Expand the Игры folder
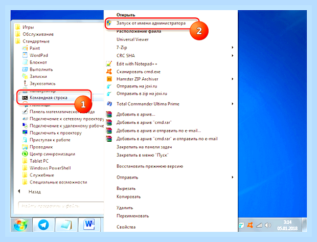Viewport: 317px width, 242px height. [x=25, y=27]
